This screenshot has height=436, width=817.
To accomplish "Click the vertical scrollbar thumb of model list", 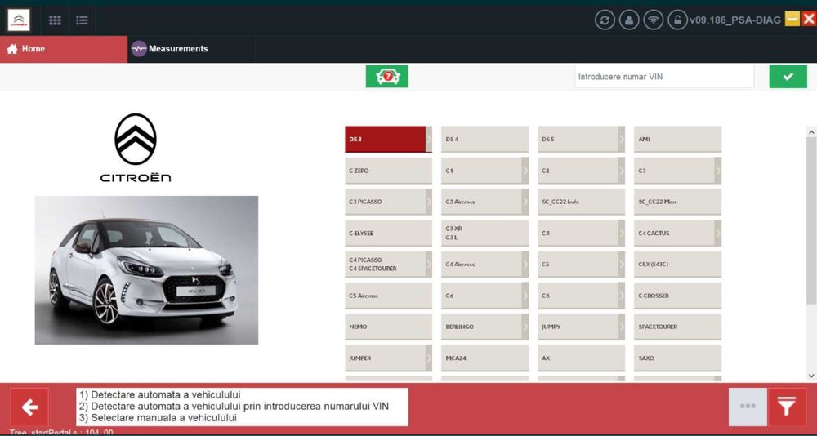I will 811,220.
